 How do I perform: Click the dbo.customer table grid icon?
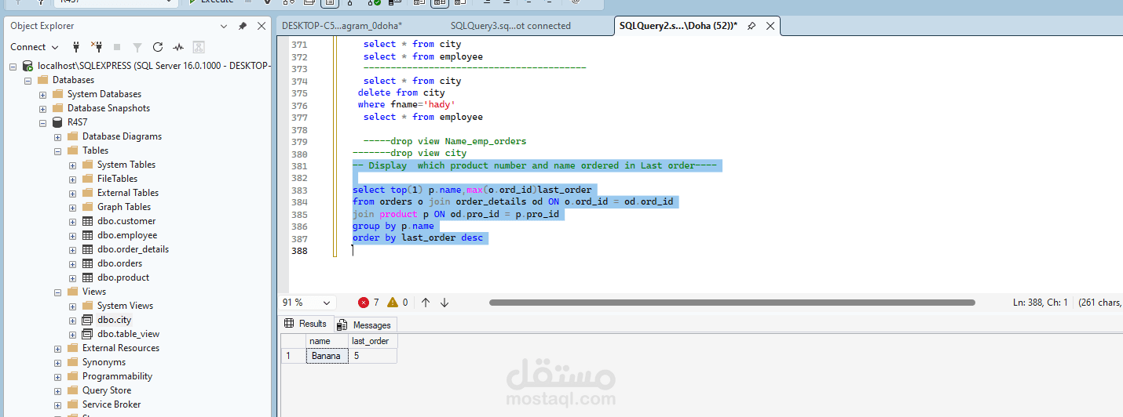87,221
